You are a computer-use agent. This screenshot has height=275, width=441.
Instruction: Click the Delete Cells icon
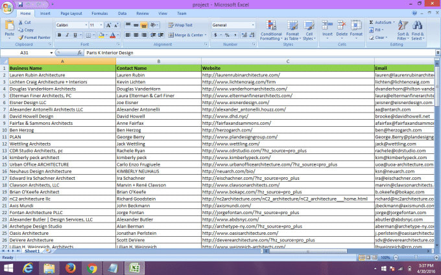(342, 25)
